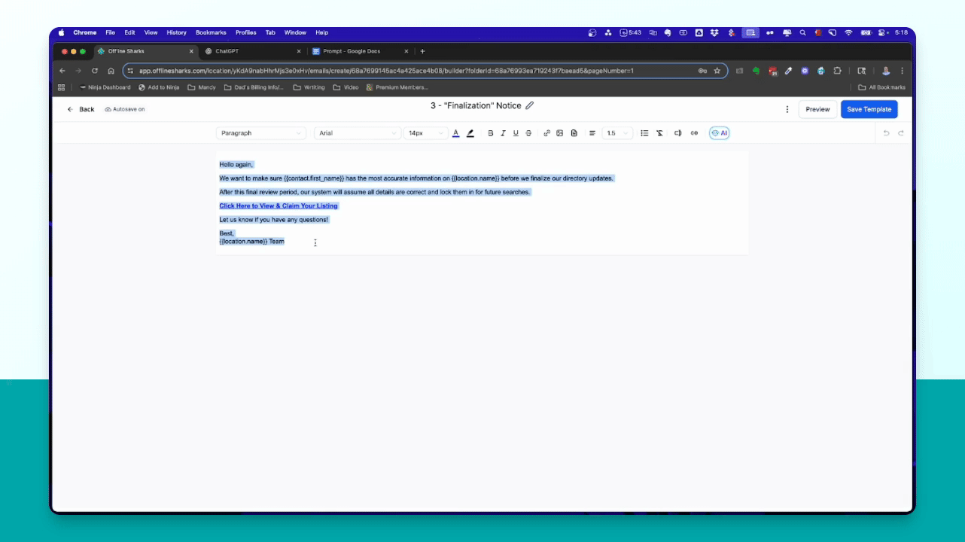
Task: Open the three-dot more options menu
Action: pyautogui.click(x=787, y=109)
